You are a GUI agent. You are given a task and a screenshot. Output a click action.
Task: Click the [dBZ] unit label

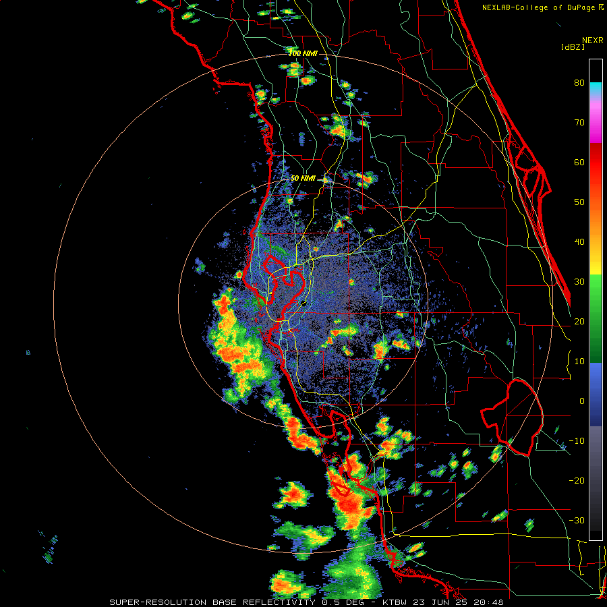[573, 47]
